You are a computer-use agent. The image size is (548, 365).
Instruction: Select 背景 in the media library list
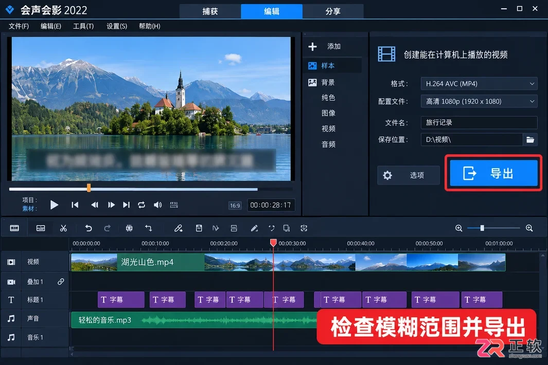328,82
